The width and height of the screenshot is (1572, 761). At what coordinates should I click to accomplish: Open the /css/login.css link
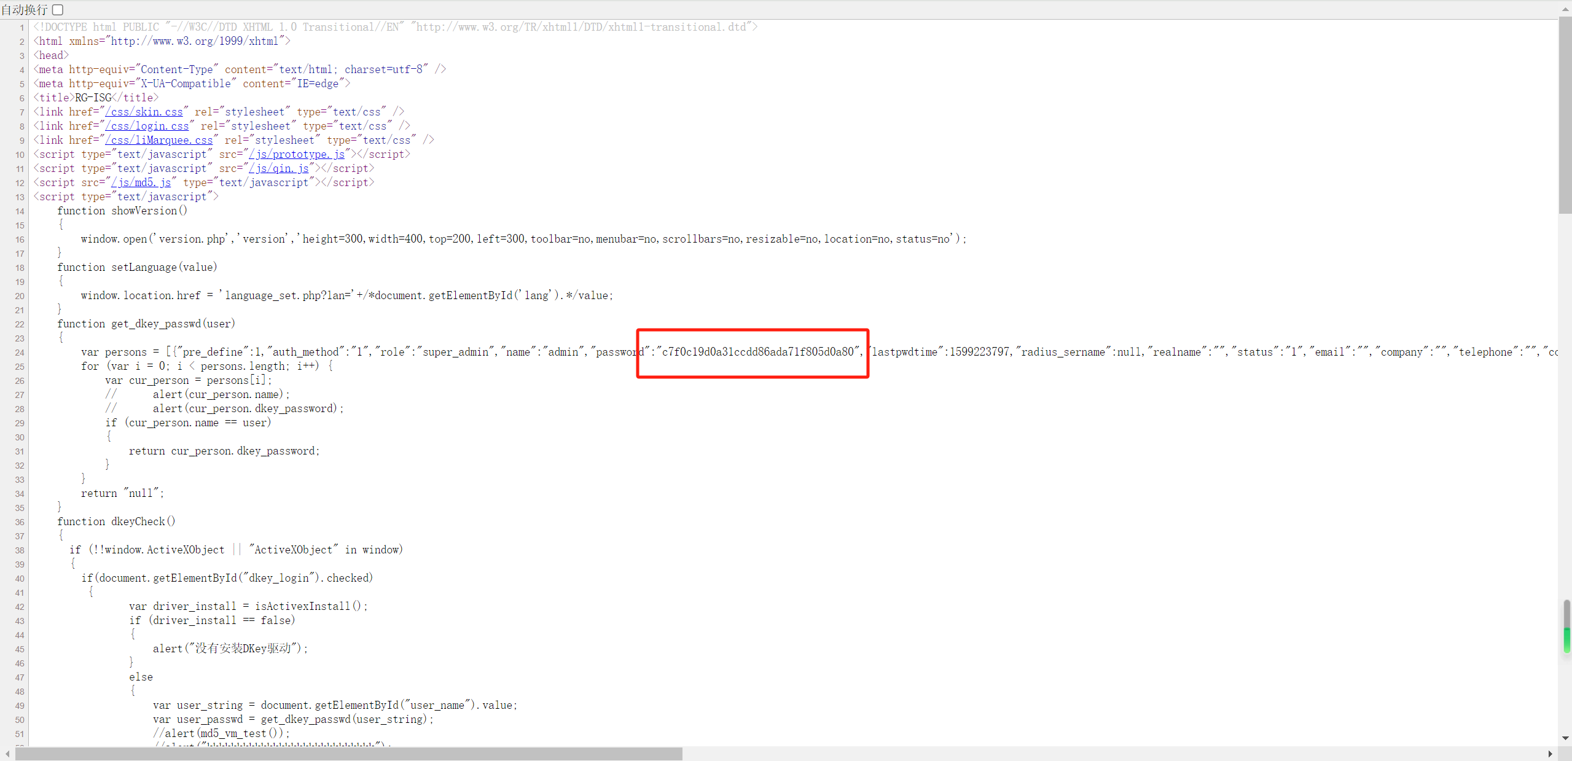(x=147, y=126)
